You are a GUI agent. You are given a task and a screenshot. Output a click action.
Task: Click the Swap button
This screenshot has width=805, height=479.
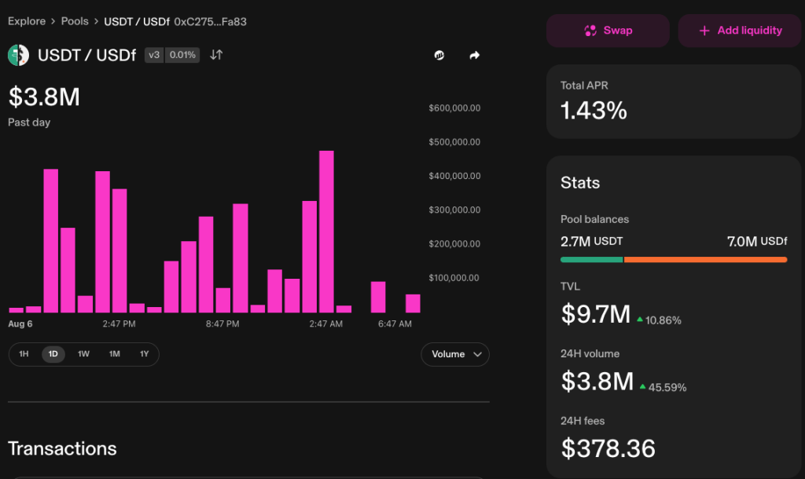click(x=608, y=31)
